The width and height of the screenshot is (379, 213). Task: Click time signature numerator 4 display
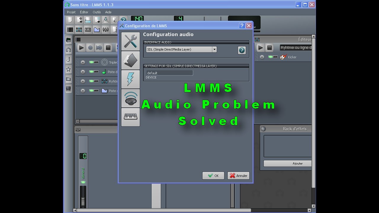click(x=179, y=19)
